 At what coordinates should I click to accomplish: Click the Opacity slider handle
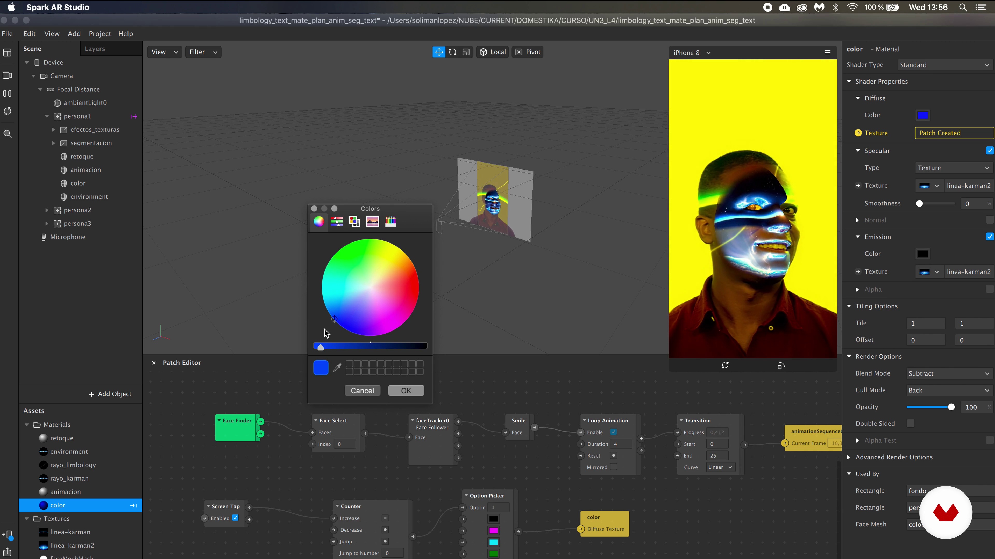[951, 407]
